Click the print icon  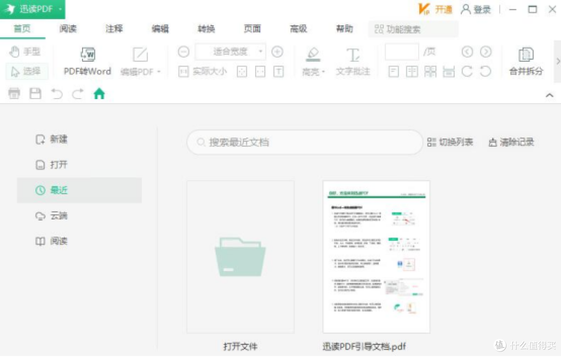point(15,93)
